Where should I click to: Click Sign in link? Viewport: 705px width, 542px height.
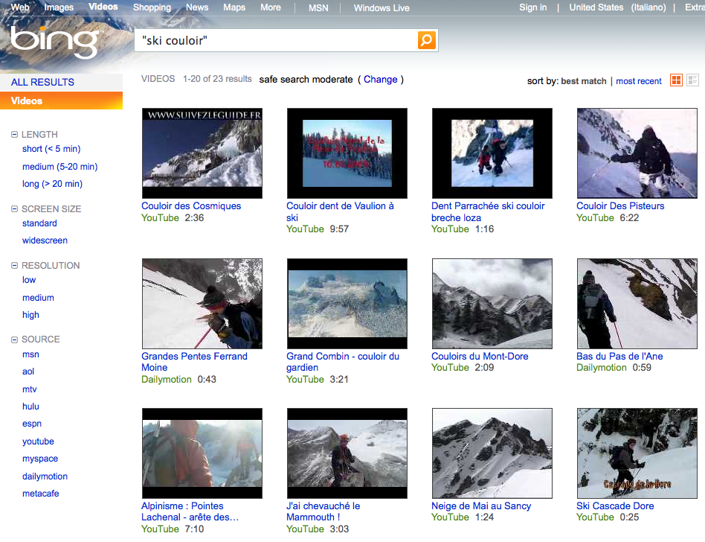532,7
